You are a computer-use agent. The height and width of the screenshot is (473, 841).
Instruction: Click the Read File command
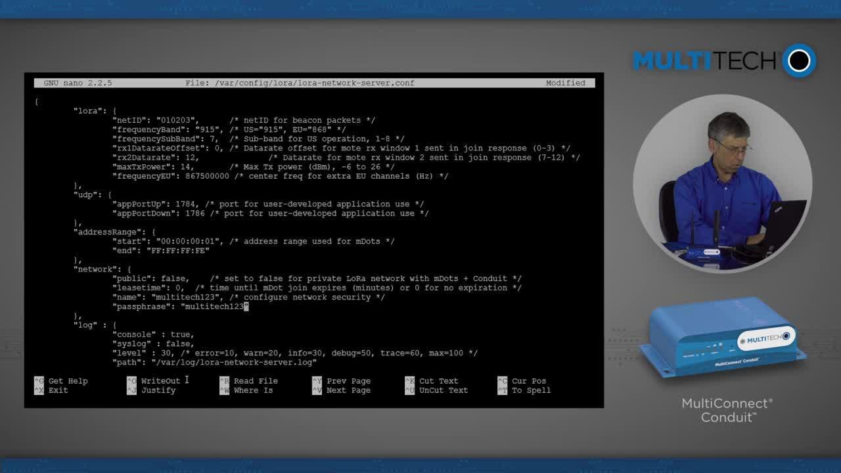256,380
